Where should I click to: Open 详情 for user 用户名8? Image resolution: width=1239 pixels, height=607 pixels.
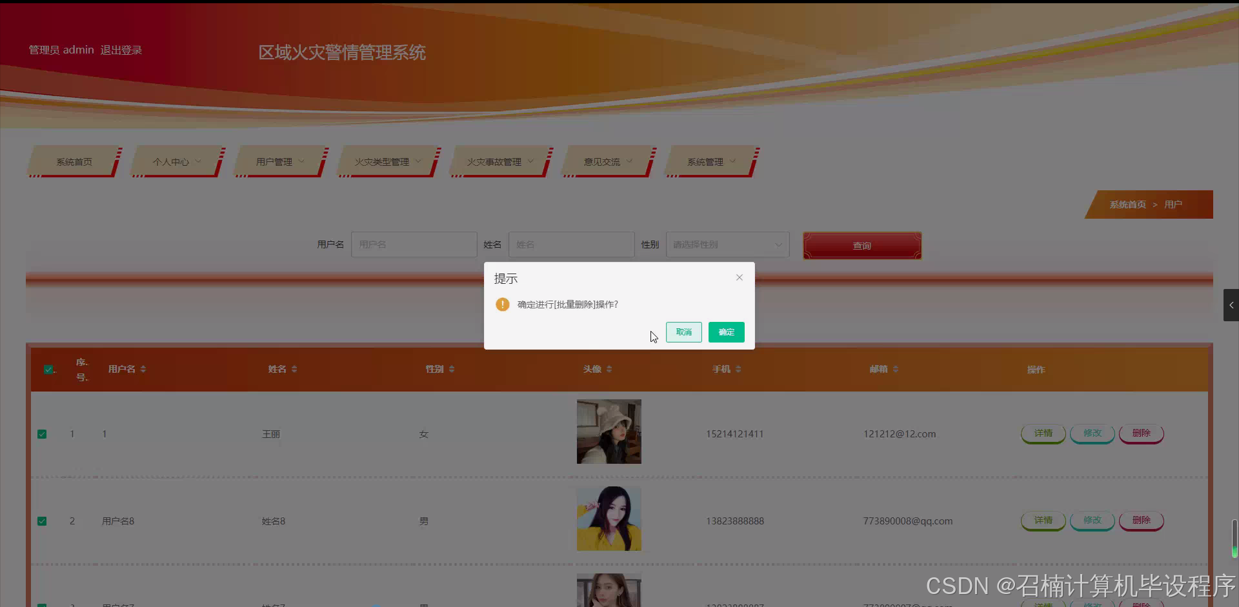point(1043,521)
